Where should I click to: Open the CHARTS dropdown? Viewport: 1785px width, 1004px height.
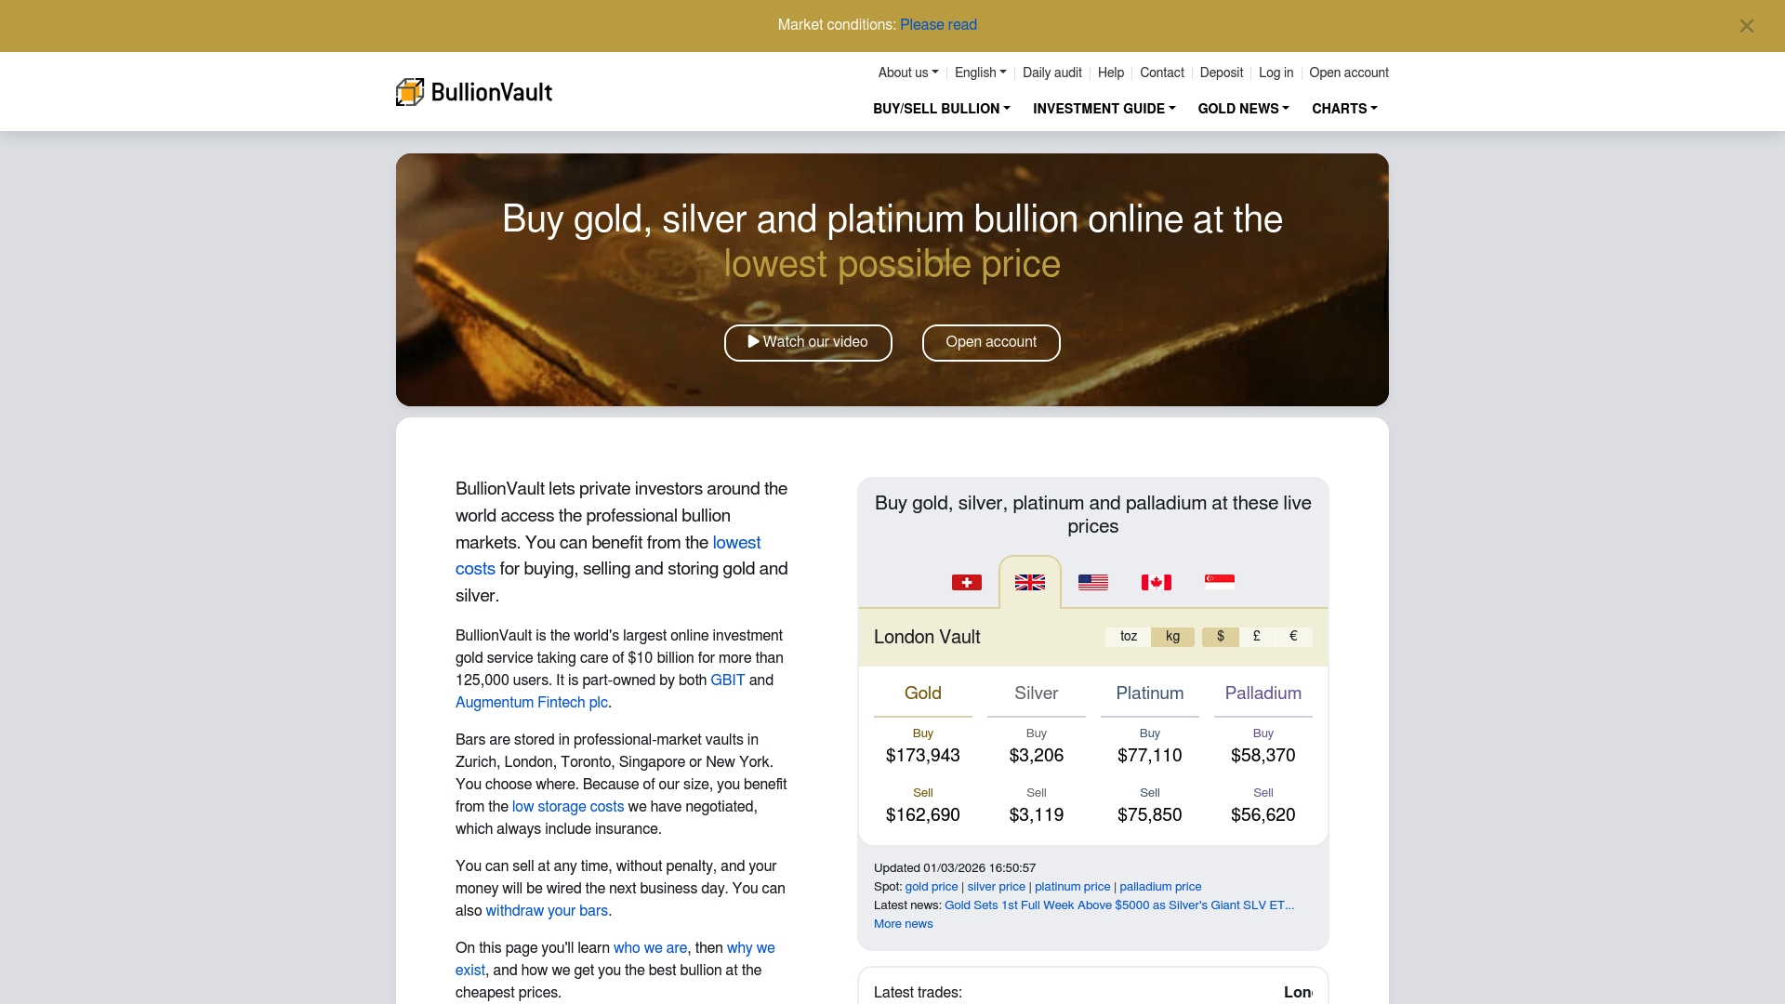pos(1343,109)
